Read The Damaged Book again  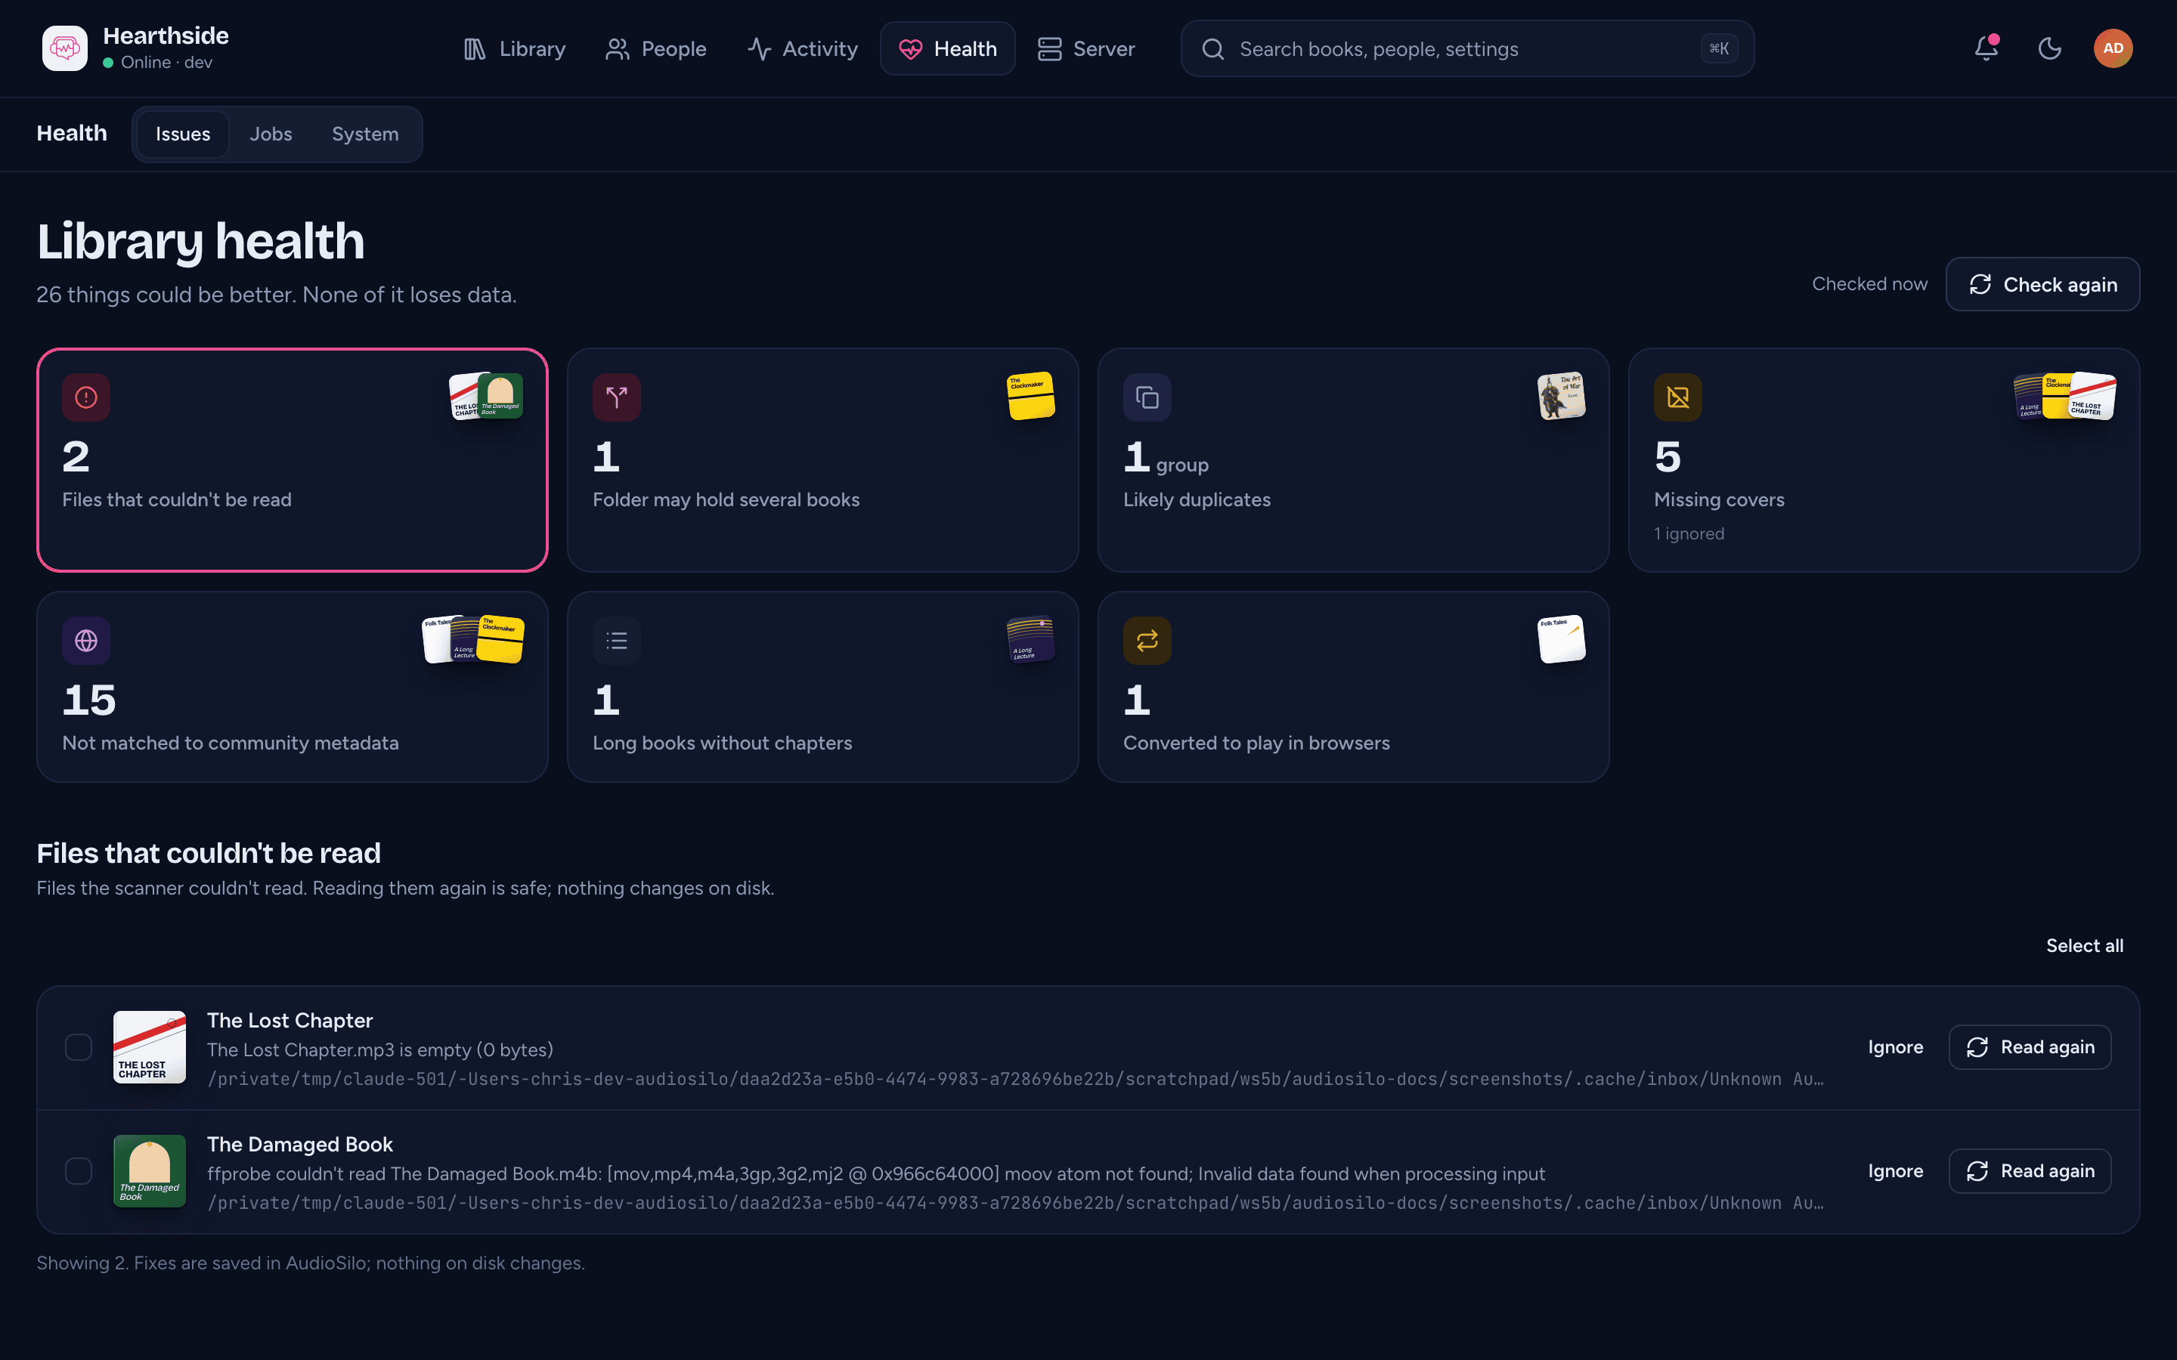coord(2030,1171)
